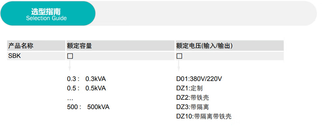
Task: Click the "Selection Guide" English subtitle
Action: (46, 18)
